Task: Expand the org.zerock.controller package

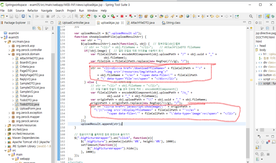Action: tap(9, 50)
